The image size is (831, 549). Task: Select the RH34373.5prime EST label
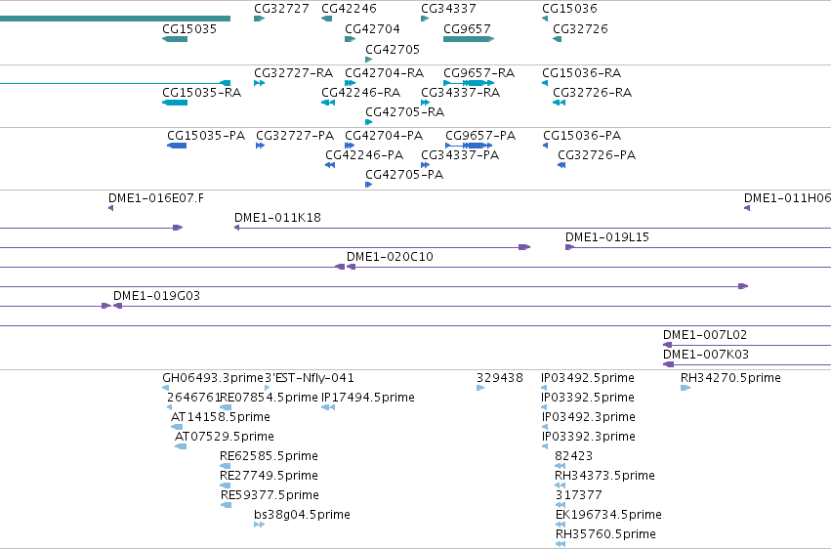[x=604, y=477]
